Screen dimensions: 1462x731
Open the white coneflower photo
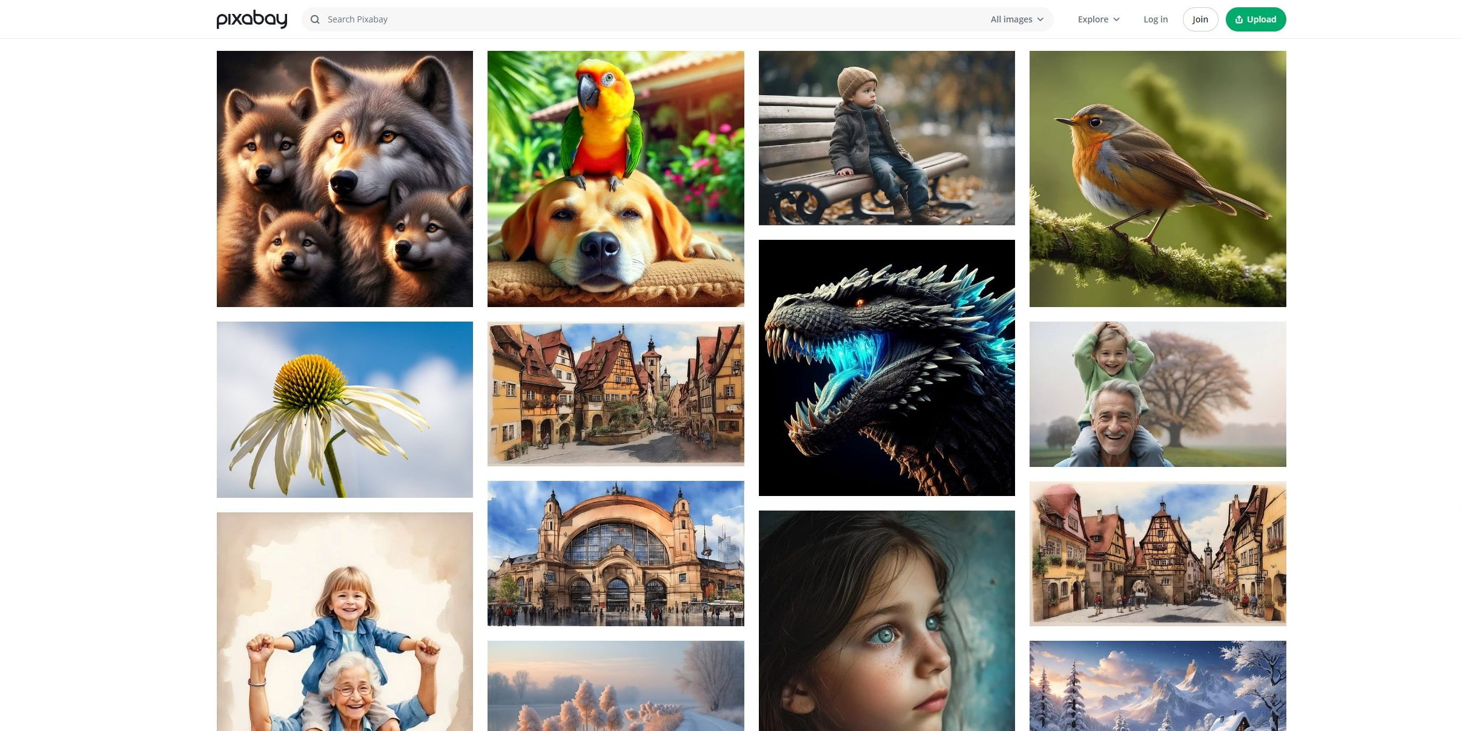(x=345, y=409)
